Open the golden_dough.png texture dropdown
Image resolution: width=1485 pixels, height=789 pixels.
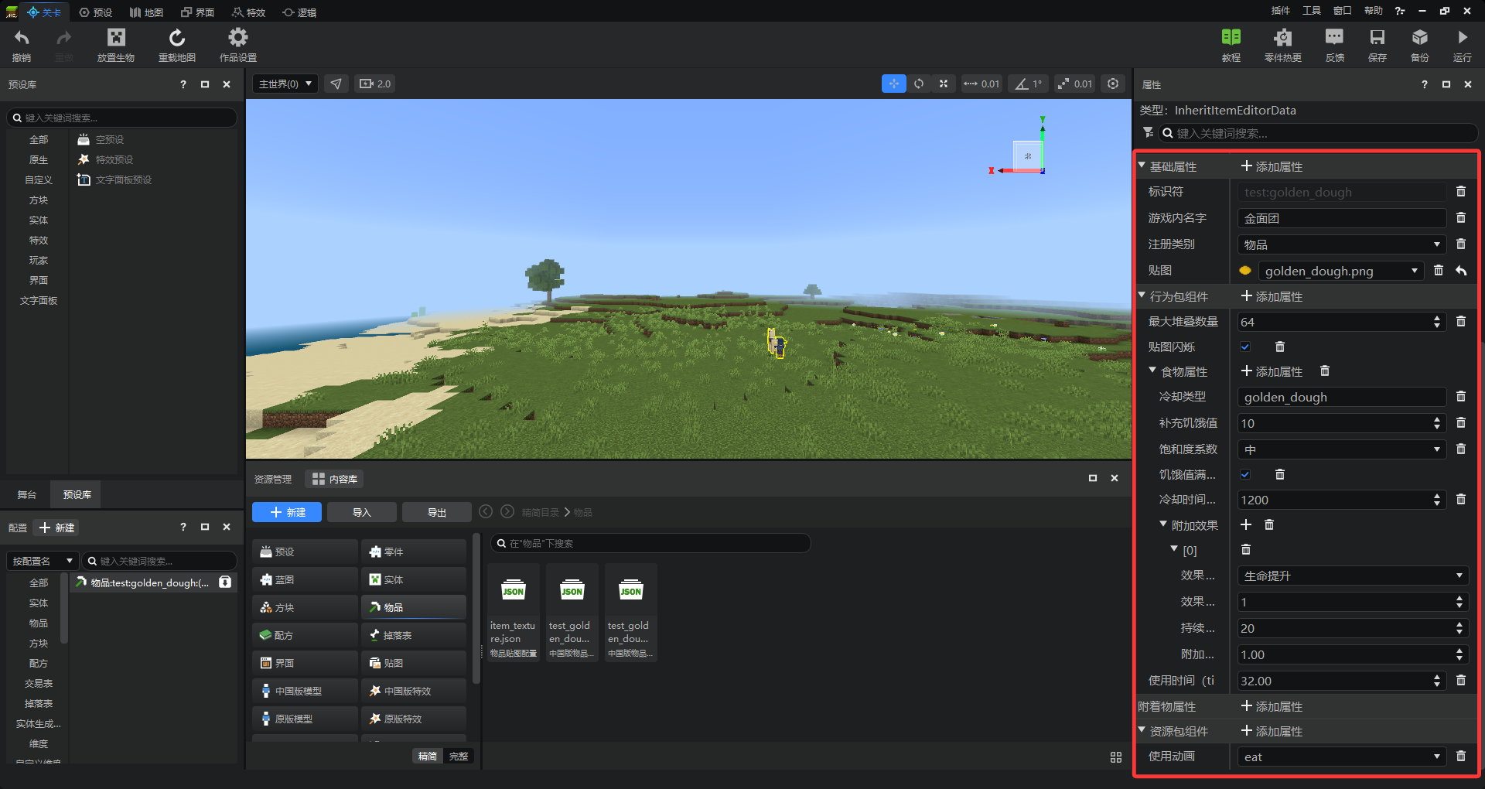click(1341, 271)
